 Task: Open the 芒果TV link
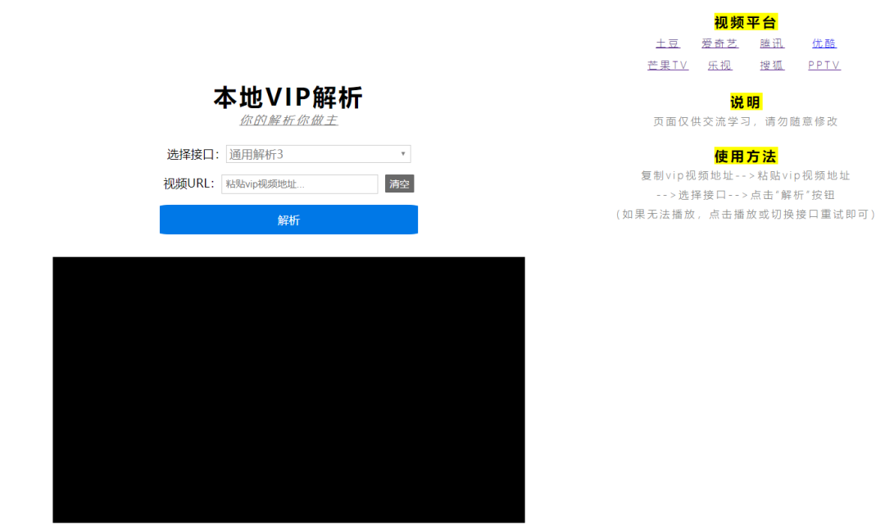click(x=667, y=65)
